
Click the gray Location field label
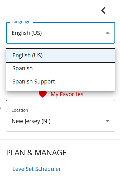tap(20, 110)
